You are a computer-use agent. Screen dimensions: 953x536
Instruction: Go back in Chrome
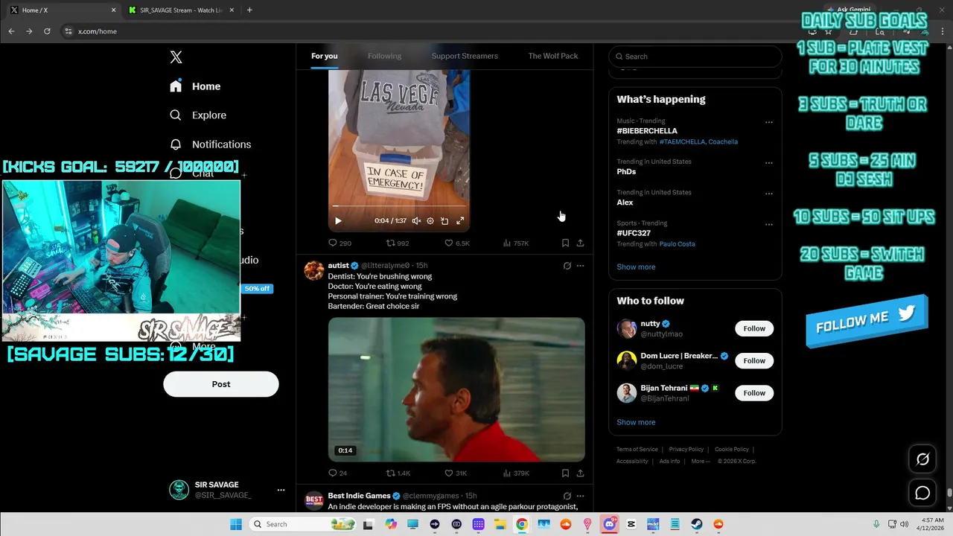point(11,31)
